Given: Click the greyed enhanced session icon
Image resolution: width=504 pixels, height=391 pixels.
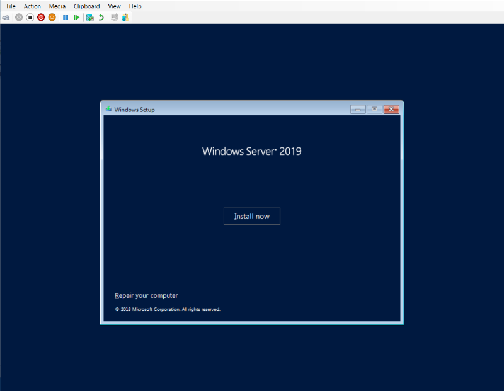Looking at the screenshot, I should click(x=115, y=18).
